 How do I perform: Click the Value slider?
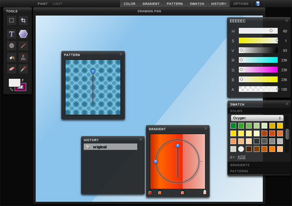258,50
